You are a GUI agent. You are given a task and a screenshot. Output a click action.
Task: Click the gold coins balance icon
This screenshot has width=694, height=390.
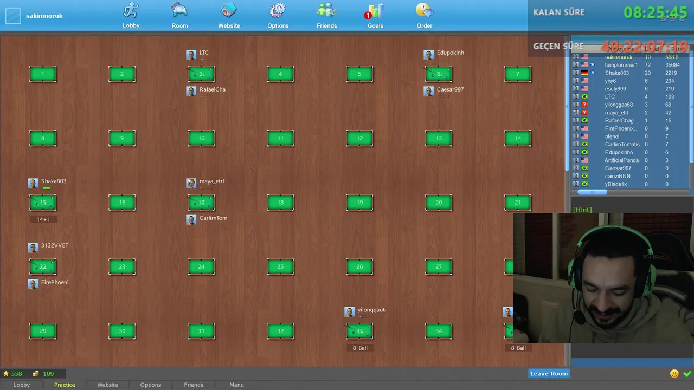[36, 374]
